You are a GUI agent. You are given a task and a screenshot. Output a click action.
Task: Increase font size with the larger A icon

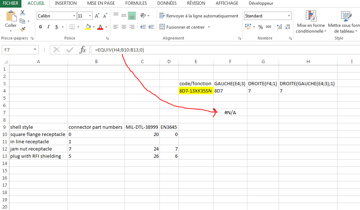click(x=97, y=16)
